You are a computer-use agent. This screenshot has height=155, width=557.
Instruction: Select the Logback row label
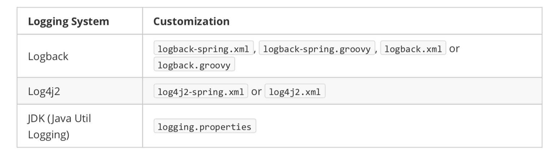click(x=48, y=57)
